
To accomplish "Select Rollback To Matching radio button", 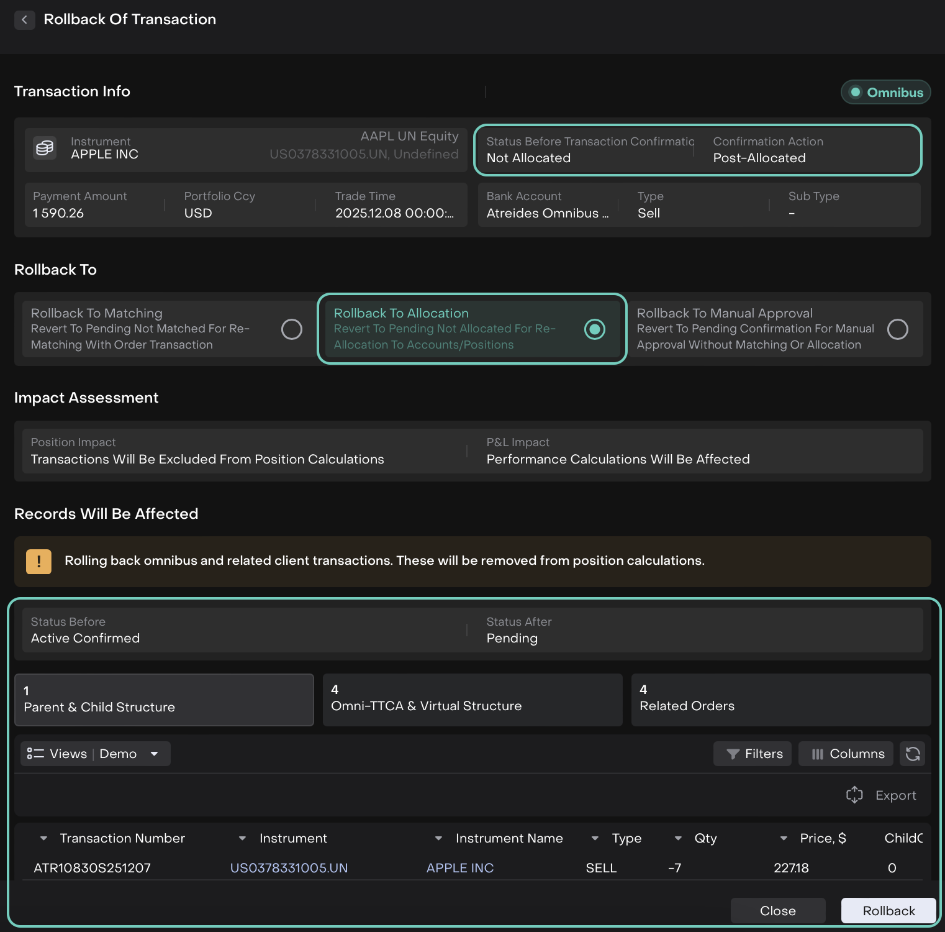I will coord(292,329).
